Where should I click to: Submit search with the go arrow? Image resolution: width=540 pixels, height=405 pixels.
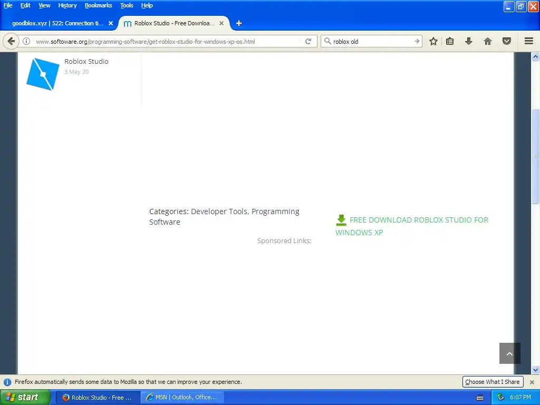click(x=417, y=41)
